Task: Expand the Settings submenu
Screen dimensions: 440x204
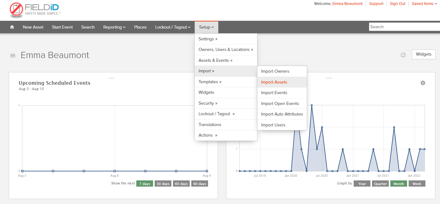Action: [x=226, y=39]
